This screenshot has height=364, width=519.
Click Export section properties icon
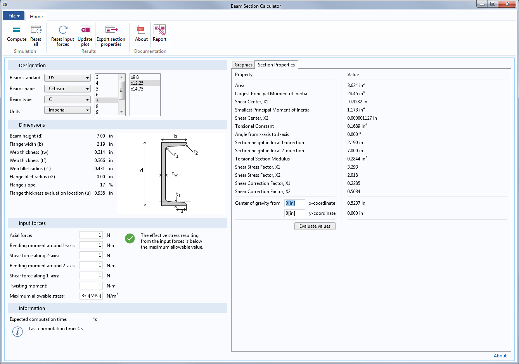click(111, 30)
